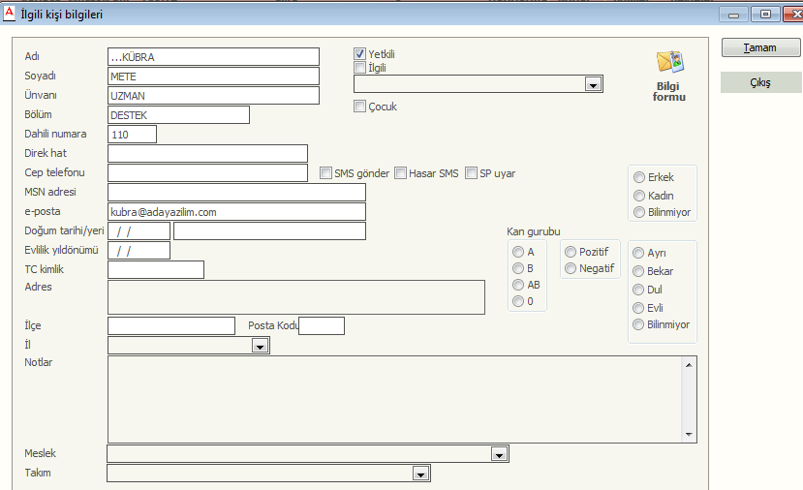803x490 pixels.
Task: Uncheck the Yetkili checkbox
Action: pyautogui.click(x=360, y=54)
